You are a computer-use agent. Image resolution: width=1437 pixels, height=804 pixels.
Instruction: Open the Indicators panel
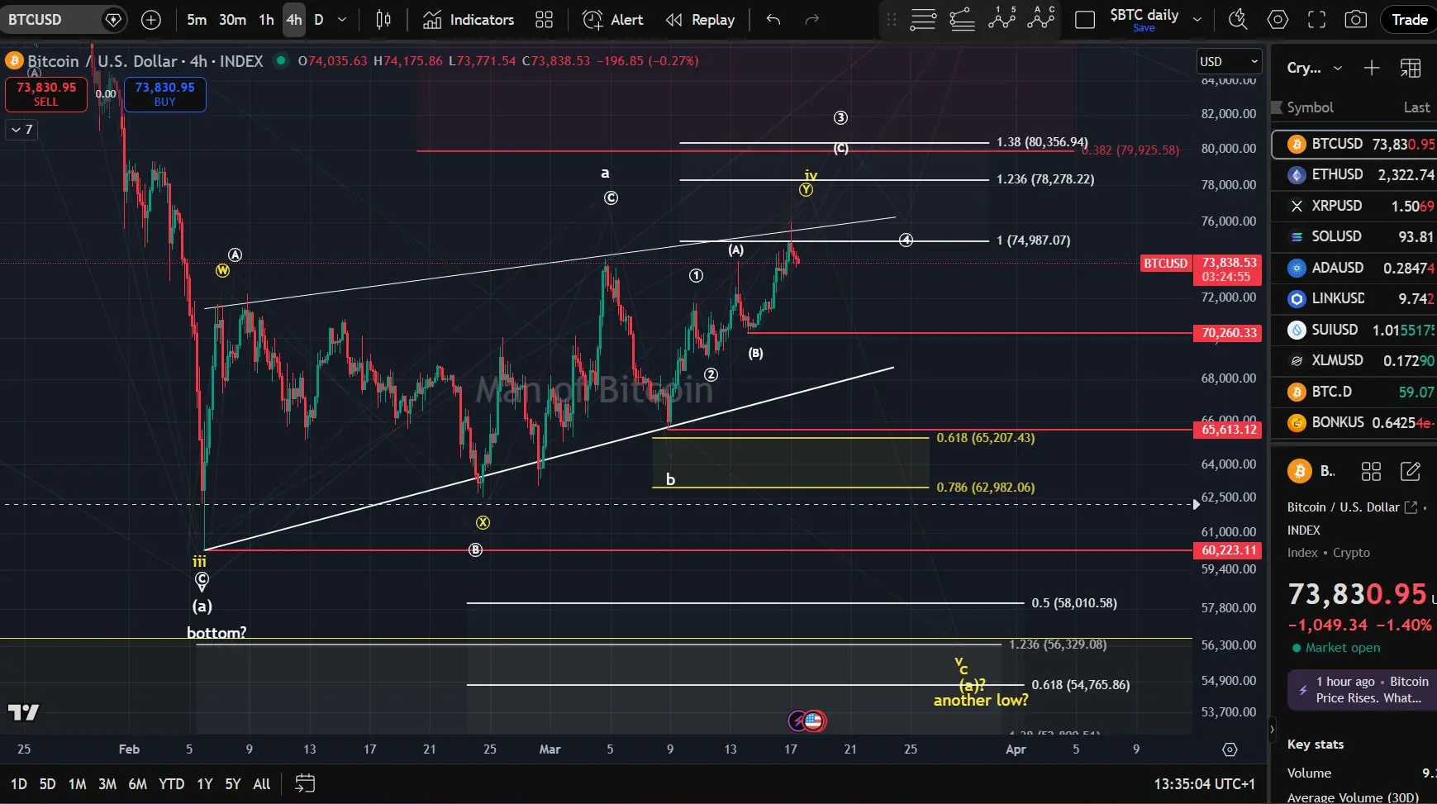469,20
